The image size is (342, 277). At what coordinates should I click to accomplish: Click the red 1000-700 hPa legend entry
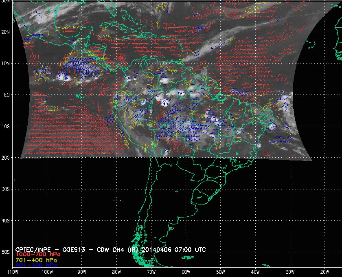click(38, 255)
